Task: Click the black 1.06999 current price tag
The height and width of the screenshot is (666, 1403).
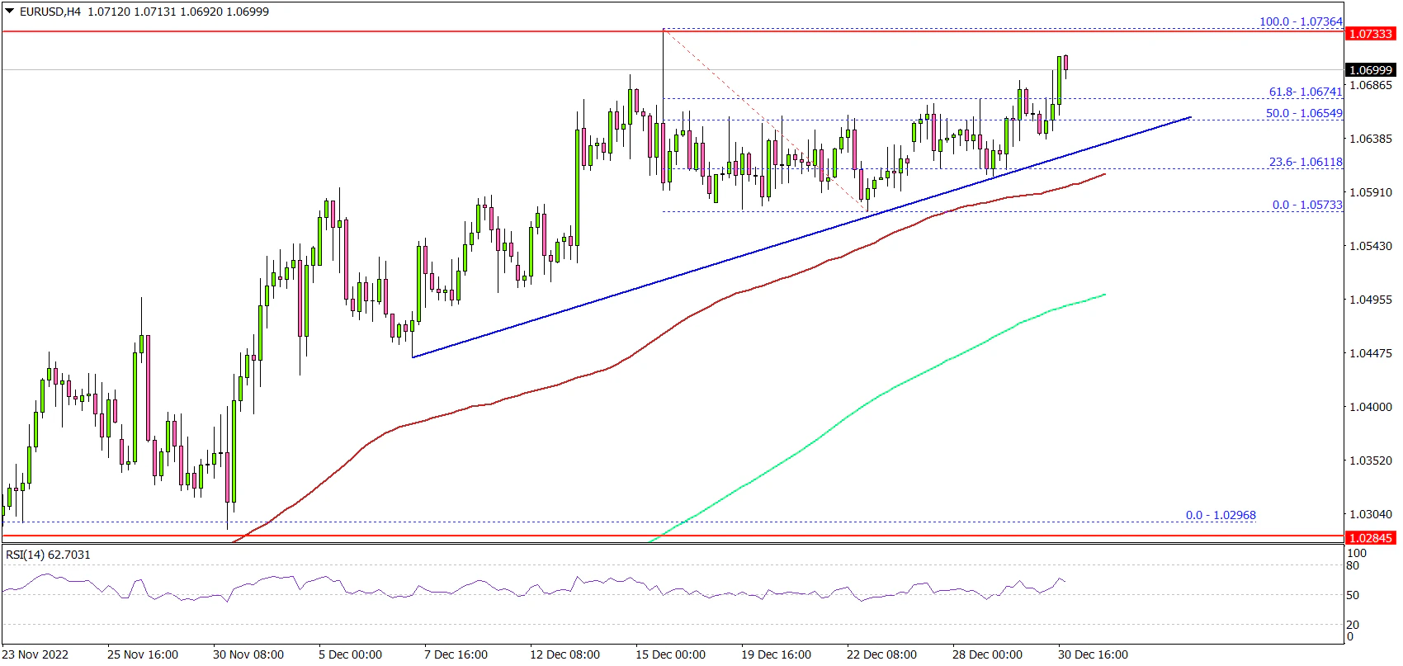Action: click(1370, 71)
